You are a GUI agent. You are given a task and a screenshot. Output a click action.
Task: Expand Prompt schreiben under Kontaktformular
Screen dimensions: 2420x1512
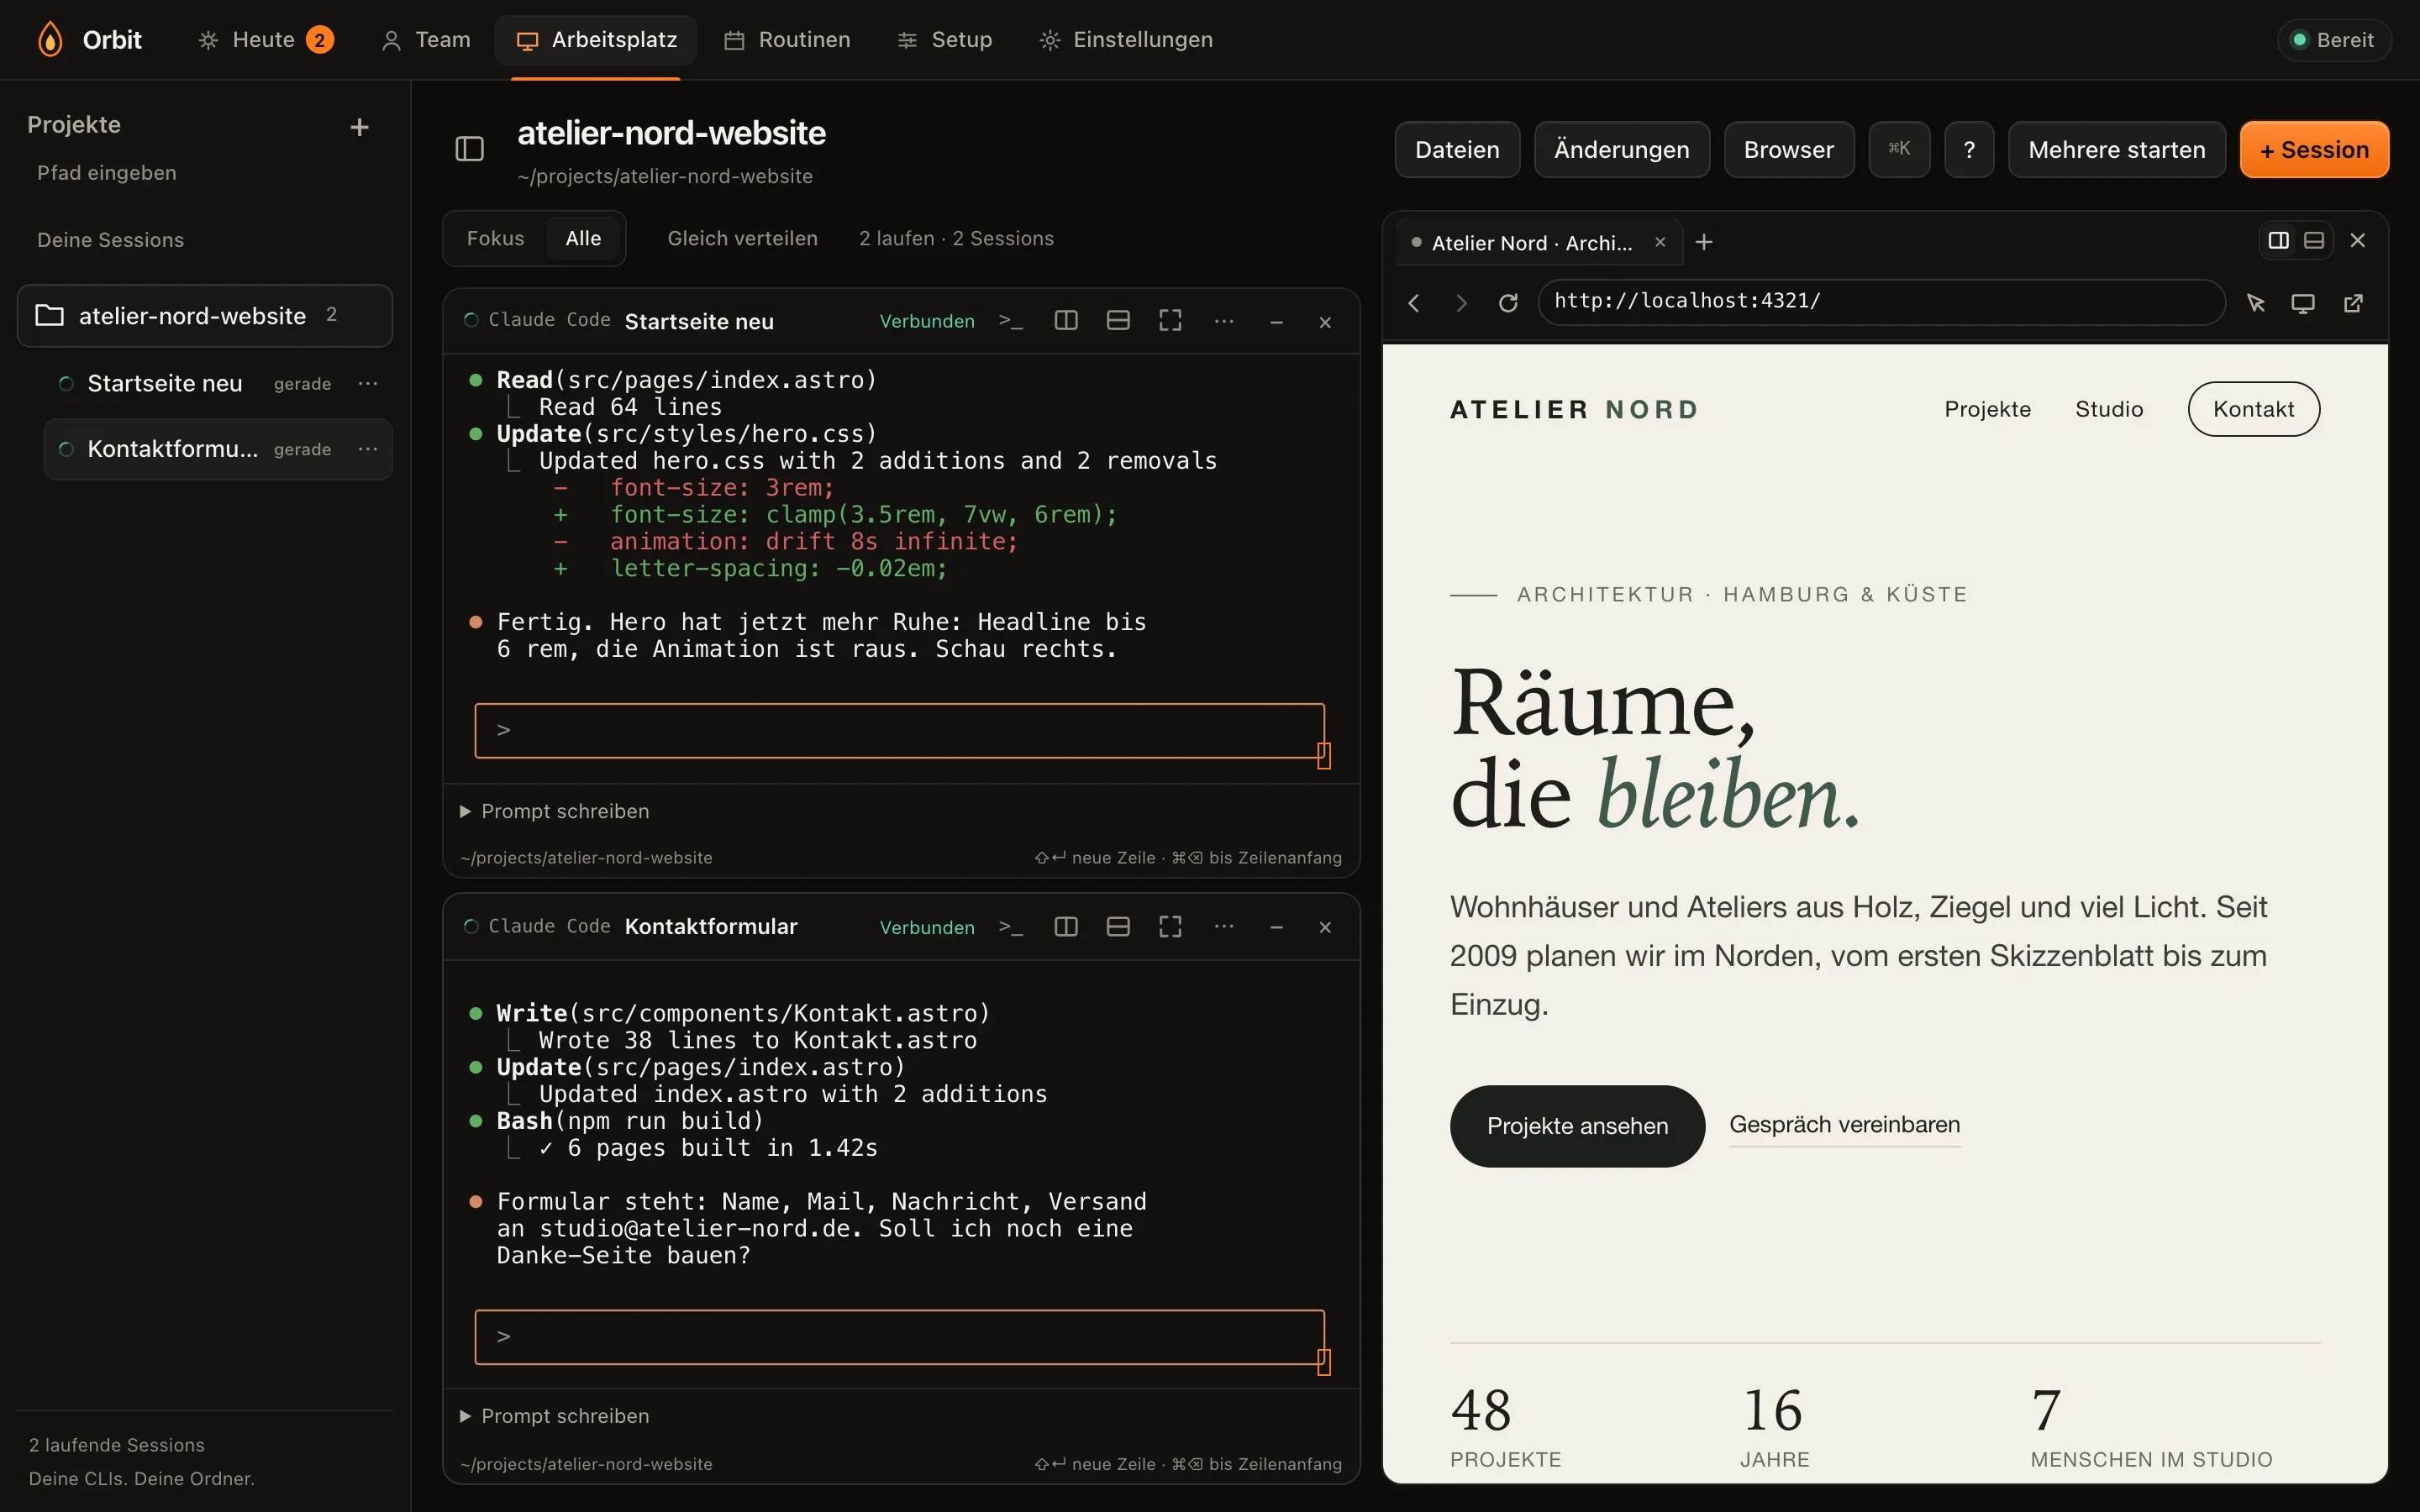click(x=555, y=1416)
